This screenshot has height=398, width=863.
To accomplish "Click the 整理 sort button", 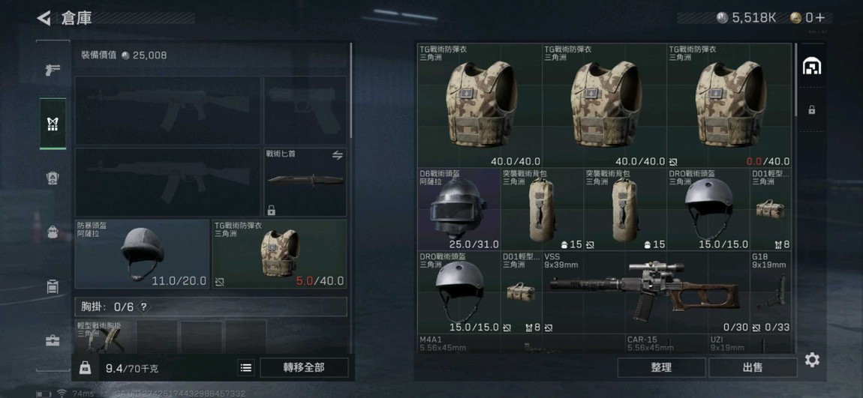I will click(661, 368).
